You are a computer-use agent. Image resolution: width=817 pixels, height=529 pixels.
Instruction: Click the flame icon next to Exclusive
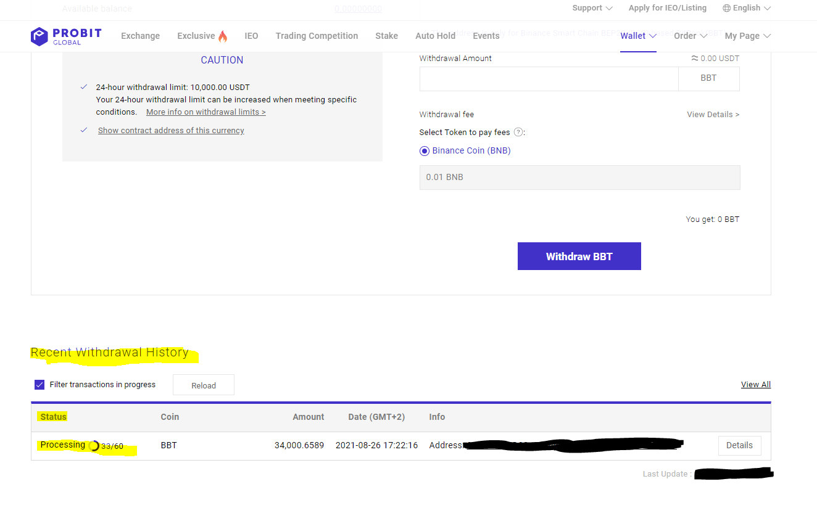pos(223,36)
